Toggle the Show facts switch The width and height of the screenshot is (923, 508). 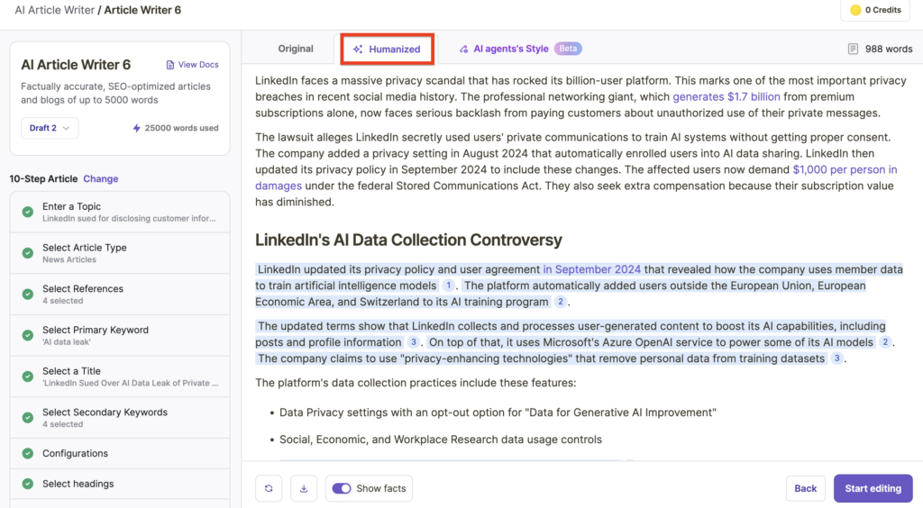pos(342,488)
